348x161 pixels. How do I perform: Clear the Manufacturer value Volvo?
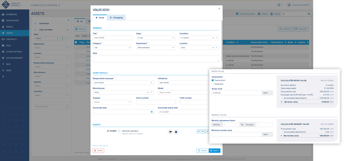pos(148,92)
